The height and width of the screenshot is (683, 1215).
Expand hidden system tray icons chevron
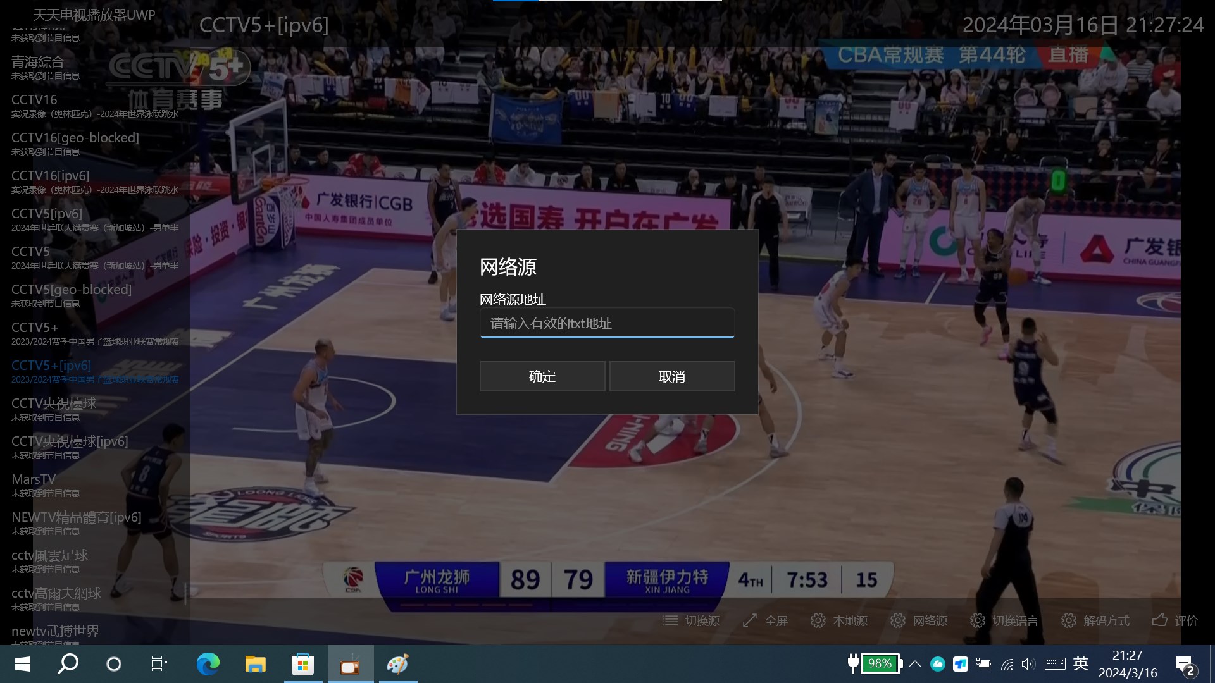[x=914, y=663]
